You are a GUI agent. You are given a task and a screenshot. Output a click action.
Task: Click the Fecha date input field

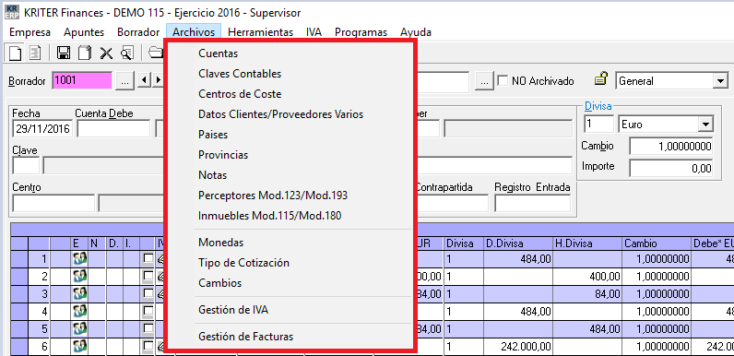click(x=42, y=129)
